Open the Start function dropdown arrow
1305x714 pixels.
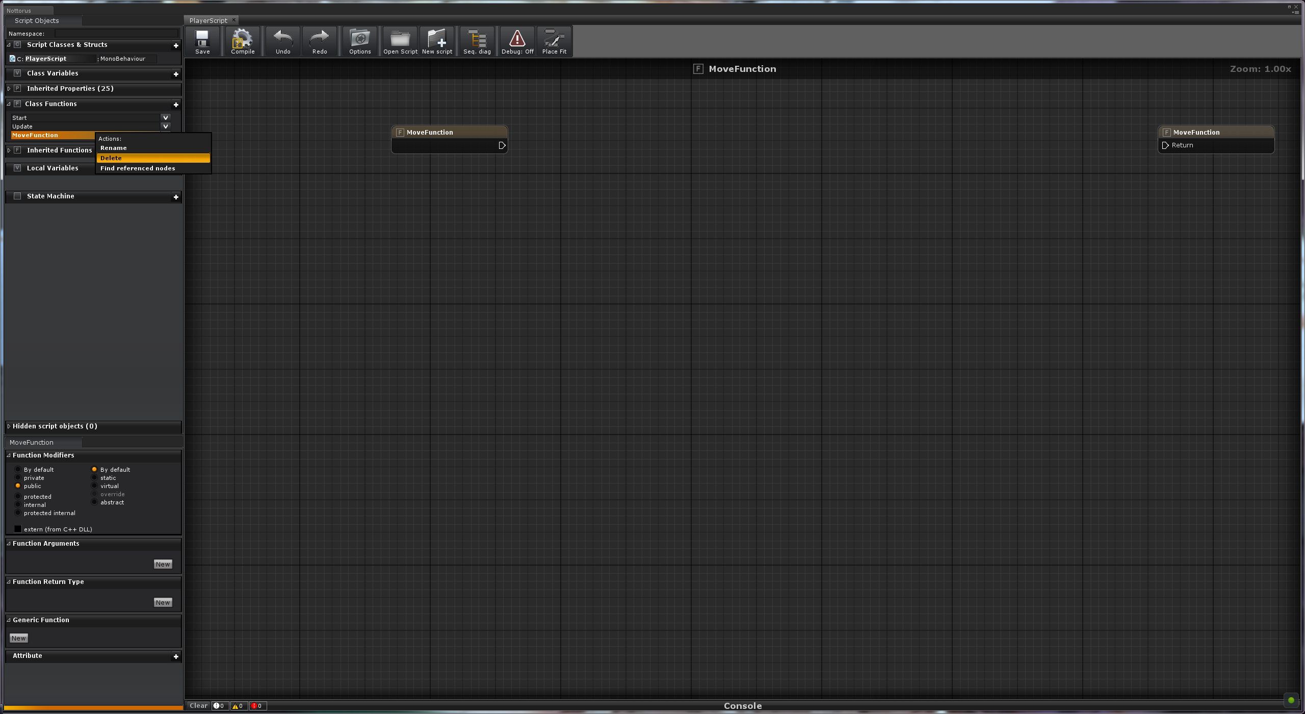[x=165, y=117]
